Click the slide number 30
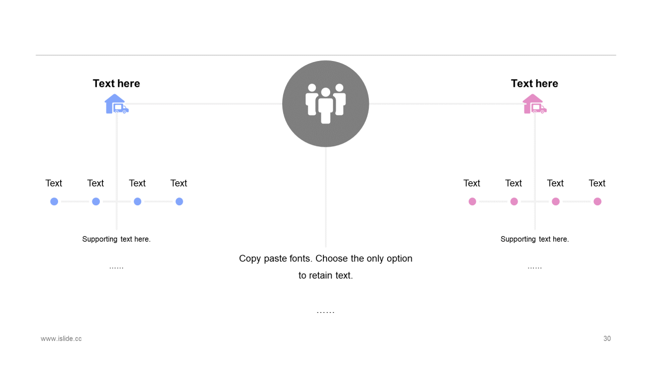 pyautogui.click(x=607, y=339)
